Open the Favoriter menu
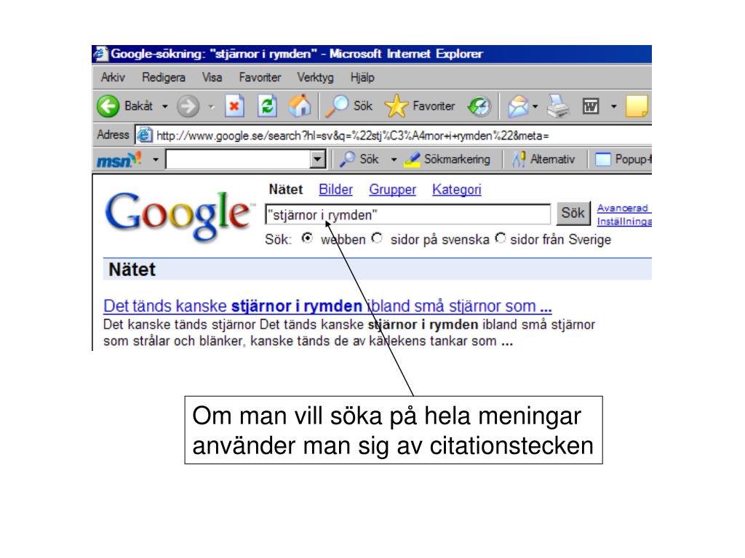745x558 pixels. 260,77
